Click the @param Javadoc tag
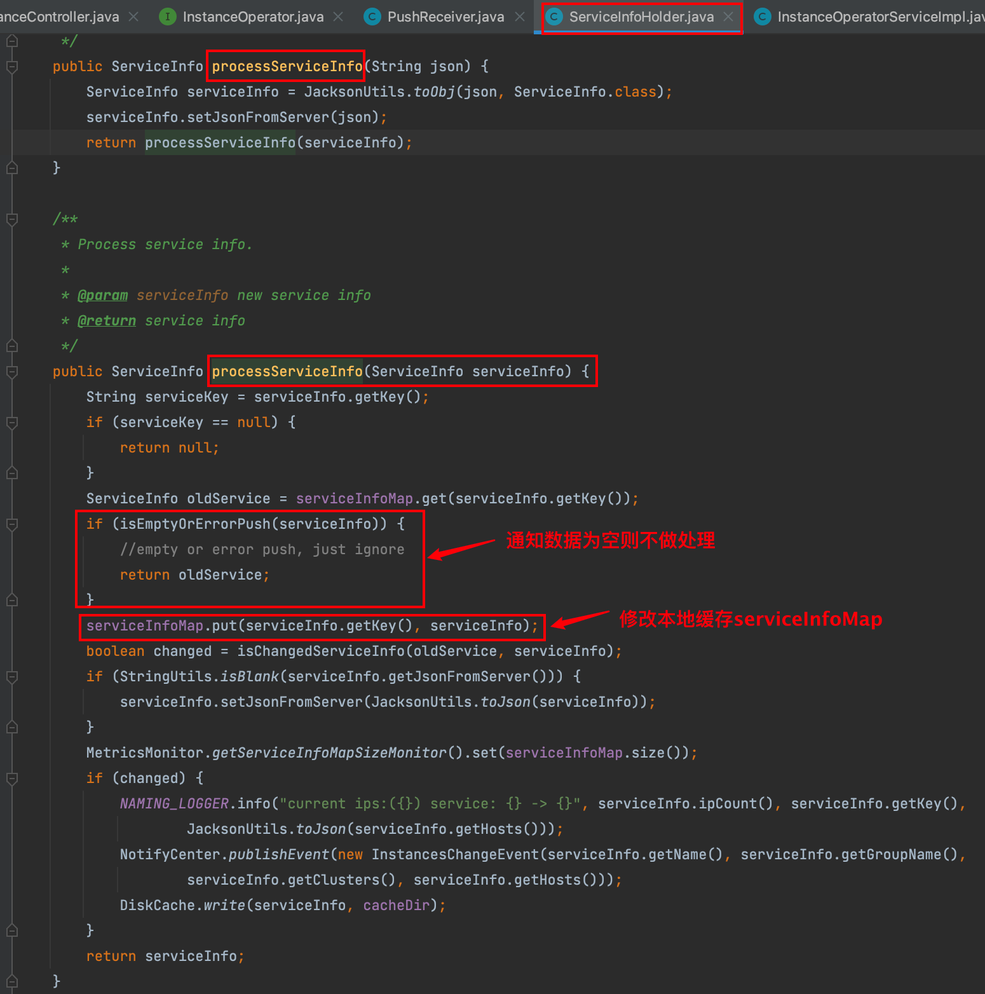985x994 pixels. coord(103,295)
